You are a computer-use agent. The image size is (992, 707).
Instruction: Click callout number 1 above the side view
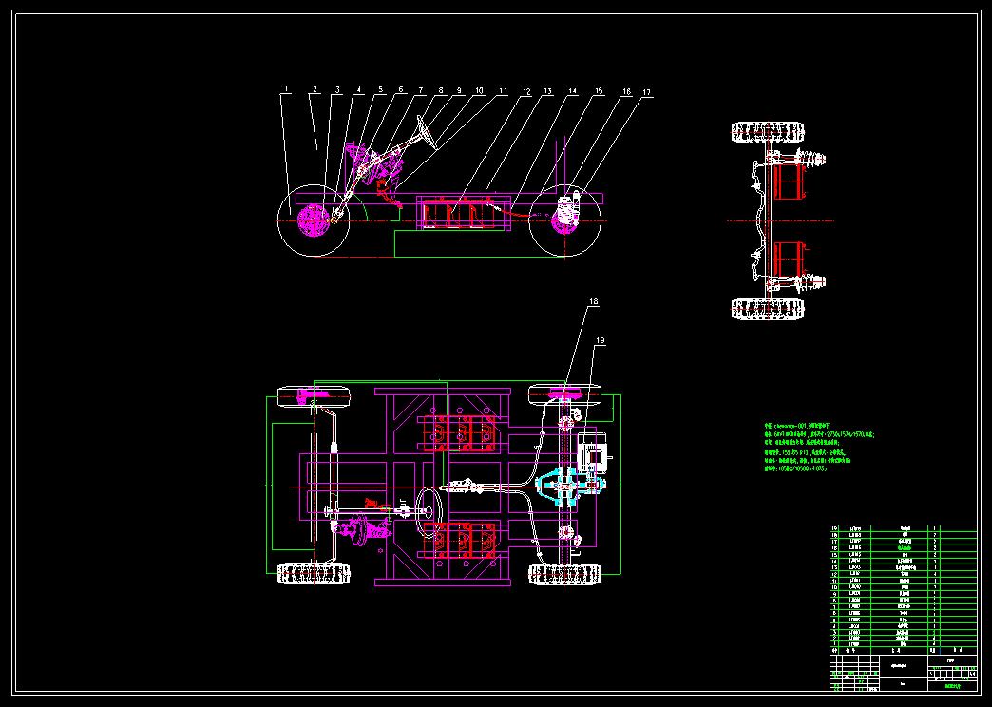(x=286, y=90)
